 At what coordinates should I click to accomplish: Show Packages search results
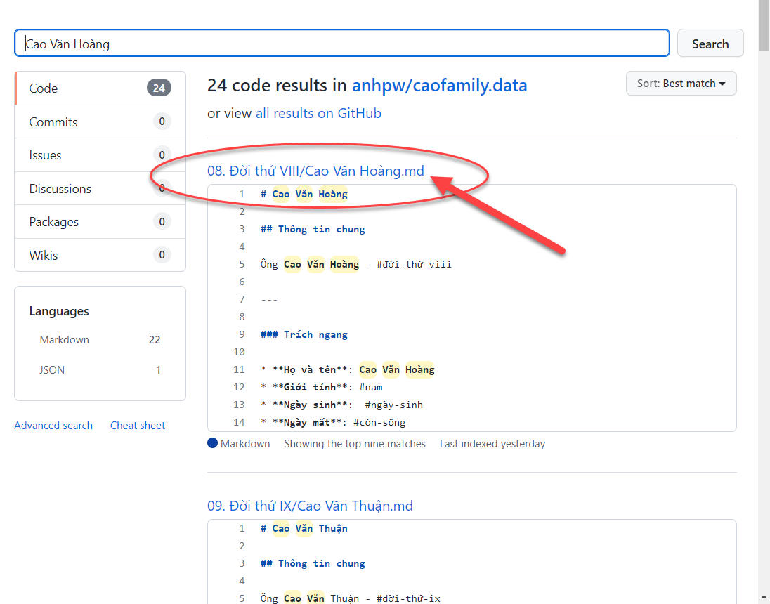(x=100, y=222)
